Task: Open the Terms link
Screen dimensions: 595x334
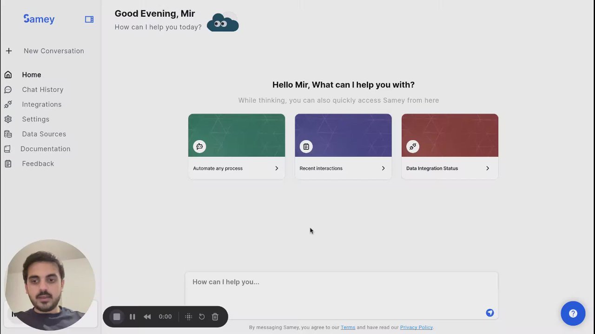Action: click(x=348, y=328)
